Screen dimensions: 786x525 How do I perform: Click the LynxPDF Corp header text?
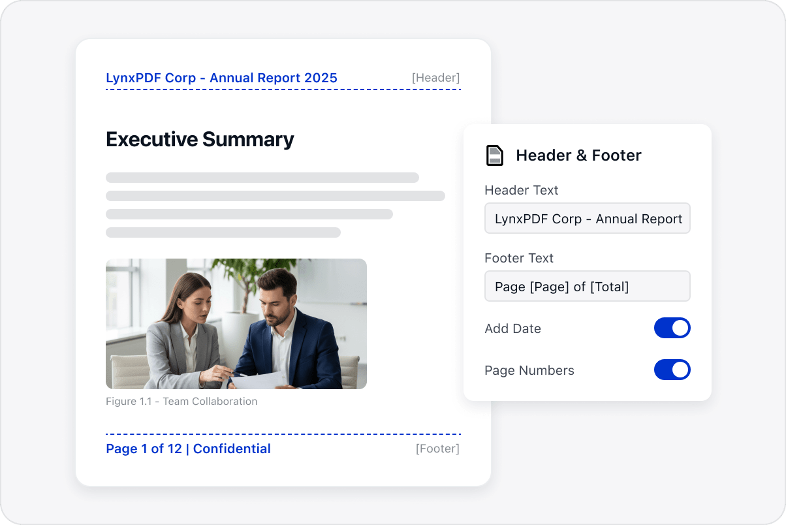click(221, 78)
